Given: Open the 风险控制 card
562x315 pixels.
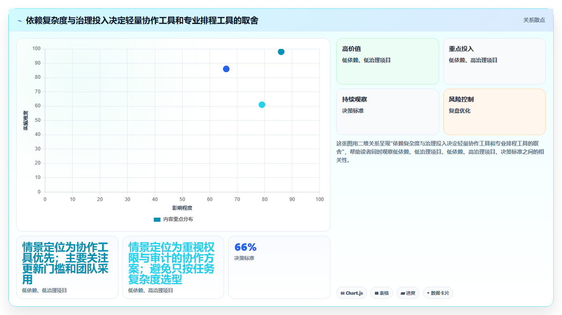Looking at the screenshot, I should tap(494, 112).
